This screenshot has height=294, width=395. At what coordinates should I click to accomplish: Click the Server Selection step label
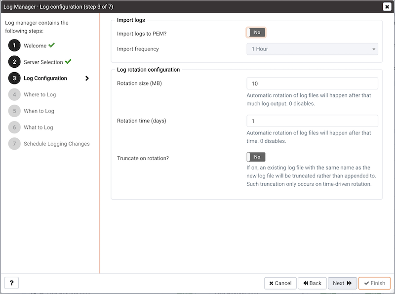[43, 62]
